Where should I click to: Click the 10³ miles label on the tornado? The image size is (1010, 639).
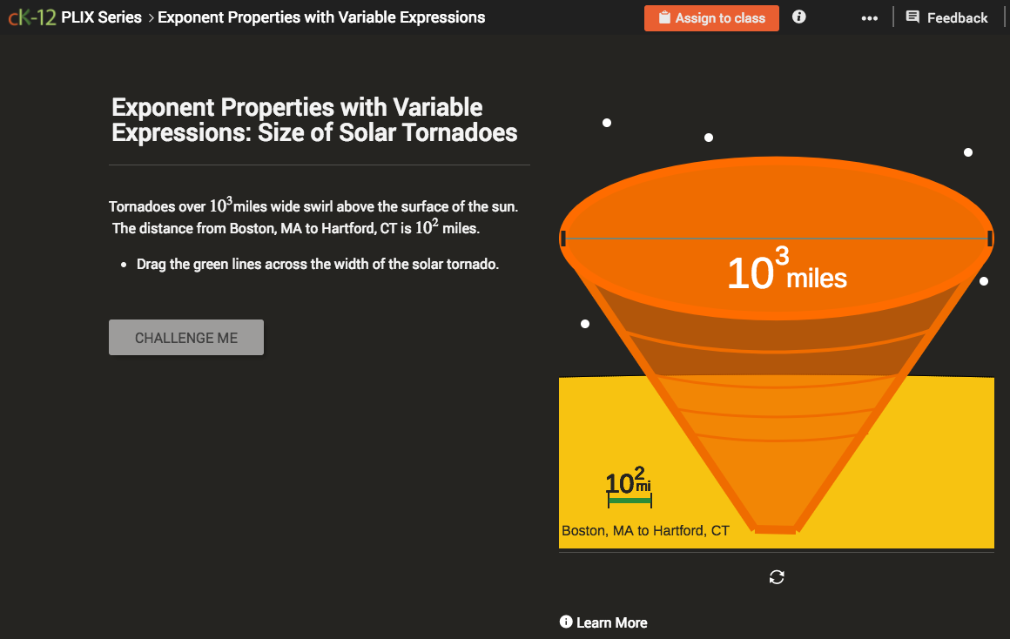point(784,272)
